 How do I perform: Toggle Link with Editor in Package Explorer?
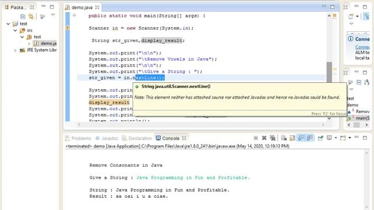click(x=31, y=16)
